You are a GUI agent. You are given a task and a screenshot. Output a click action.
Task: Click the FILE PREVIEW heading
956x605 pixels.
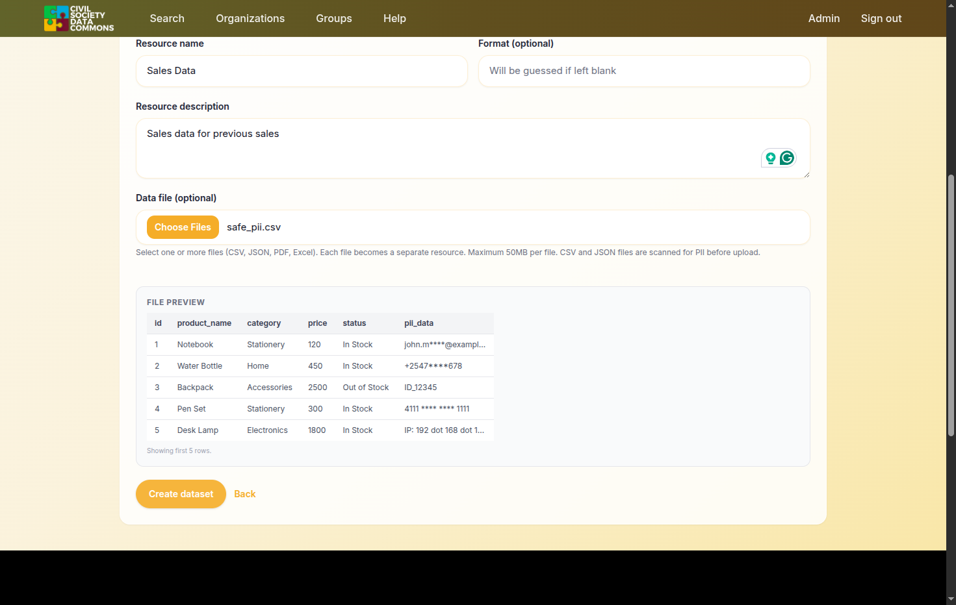175,302
